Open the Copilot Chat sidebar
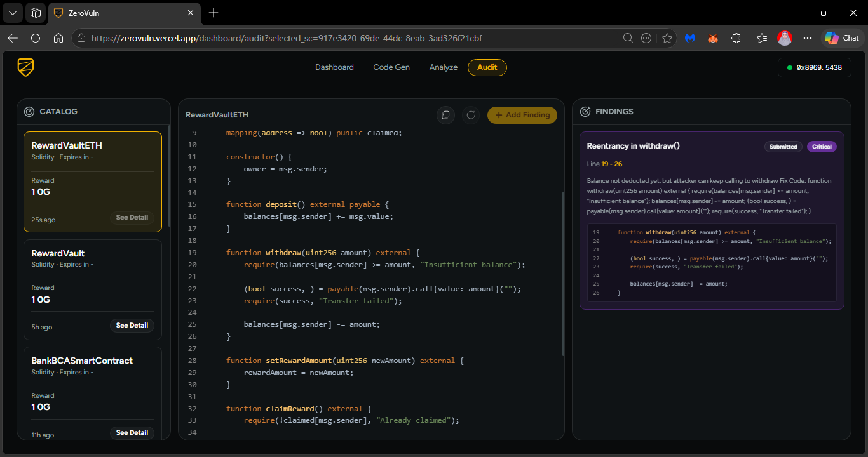 (x=842, y=38)
